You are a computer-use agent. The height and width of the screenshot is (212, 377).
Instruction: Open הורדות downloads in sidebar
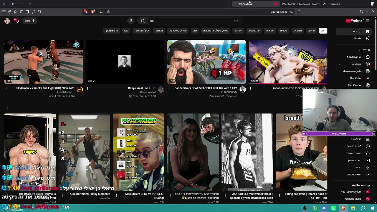coord(354,168)
